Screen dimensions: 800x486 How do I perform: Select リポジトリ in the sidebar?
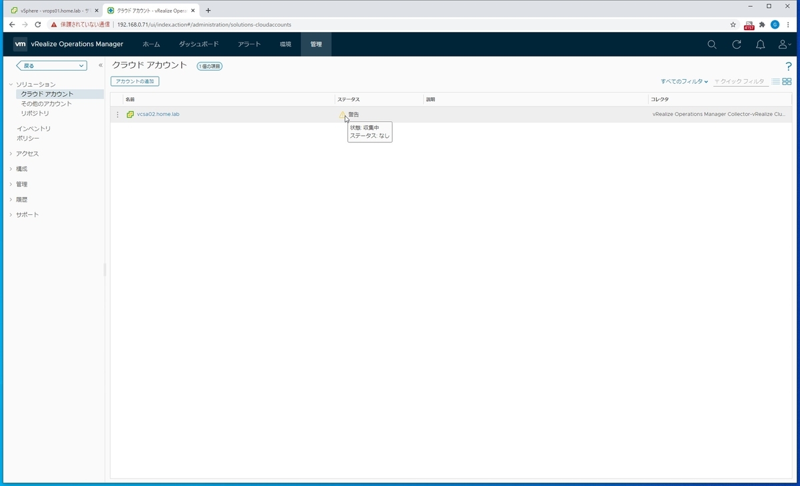tap(35, 113)
